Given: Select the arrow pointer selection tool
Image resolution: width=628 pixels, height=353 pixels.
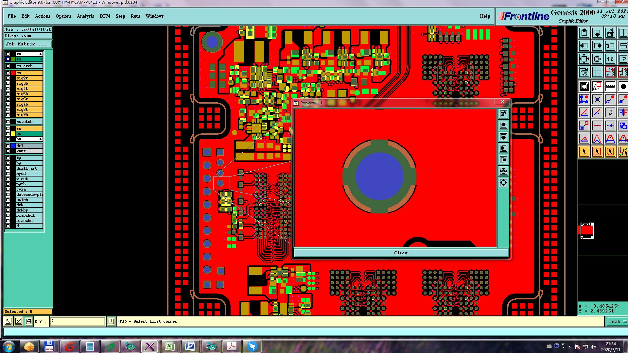Looking at the screenshot, I should pyautogui.click(x=584, y=152).
